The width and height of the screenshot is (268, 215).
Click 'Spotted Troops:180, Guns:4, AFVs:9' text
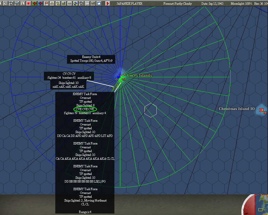91,61
